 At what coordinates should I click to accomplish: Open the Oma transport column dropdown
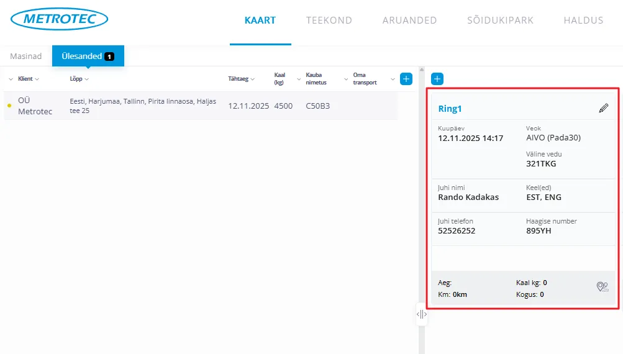(x=392, y=79)
